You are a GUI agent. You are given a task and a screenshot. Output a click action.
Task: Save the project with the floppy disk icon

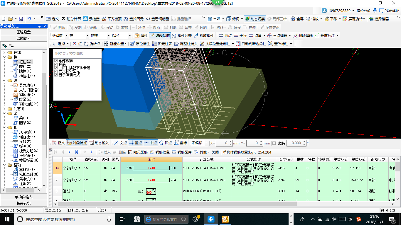(21, 19)
